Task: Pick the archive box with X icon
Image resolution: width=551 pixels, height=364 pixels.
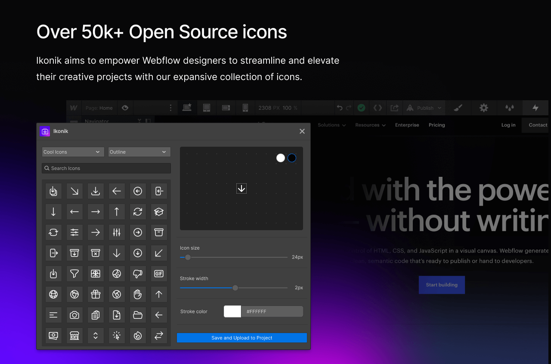Action: (96, 253)
